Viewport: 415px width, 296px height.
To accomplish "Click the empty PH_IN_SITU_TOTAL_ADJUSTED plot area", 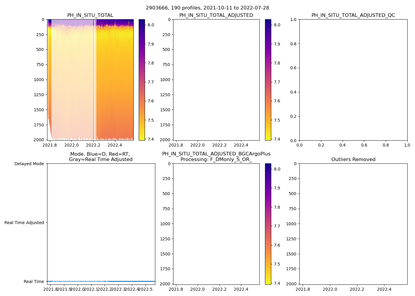I will pyautogui.click(x=216, y=80).
